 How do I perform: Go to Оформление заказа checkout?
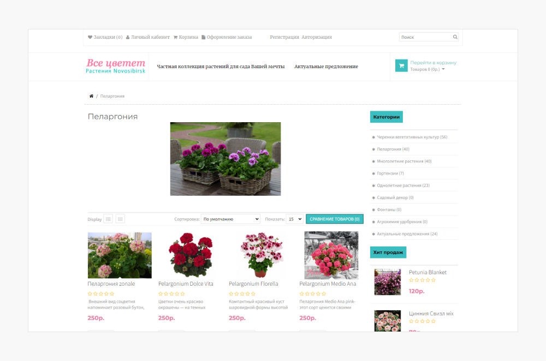[x=227, y=37]
